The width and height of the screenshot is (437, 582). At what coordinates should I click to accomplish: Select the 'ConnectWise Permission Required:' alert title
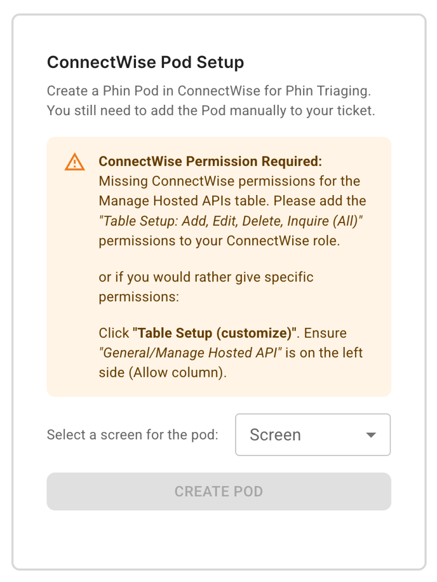210,161
